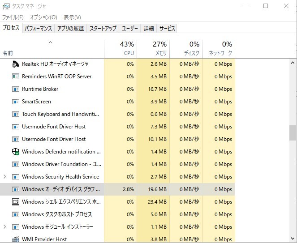Select the Touch Keyboard and Handwriti... name
This screenshot has height=243, width=297.
[x=60, y=114]
